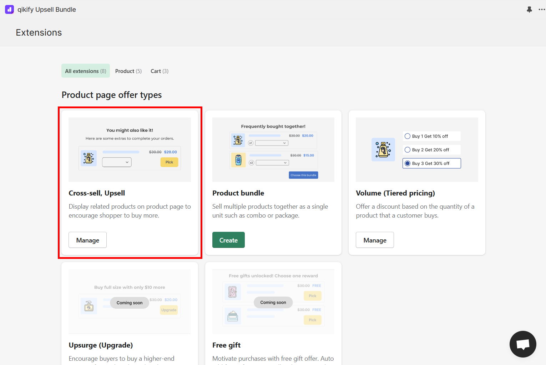Open the variant dropdown in Cross-sell preview
The height and width of the screenshot is (365, 546).
(117, 162)
